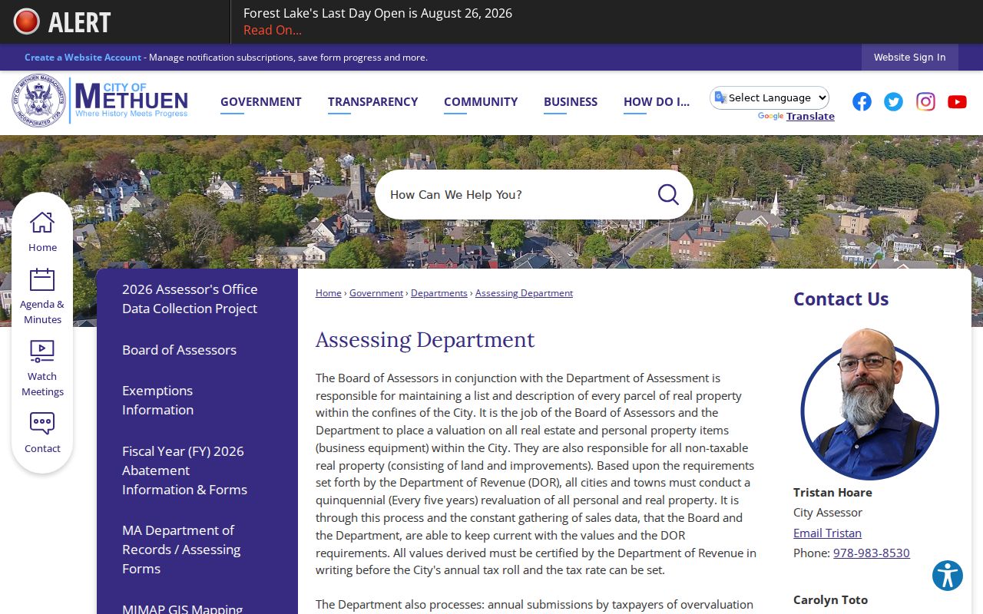This screenshot has height=614, width=983.
Task: Open the accessibility options widget
Action: [948, 575]
